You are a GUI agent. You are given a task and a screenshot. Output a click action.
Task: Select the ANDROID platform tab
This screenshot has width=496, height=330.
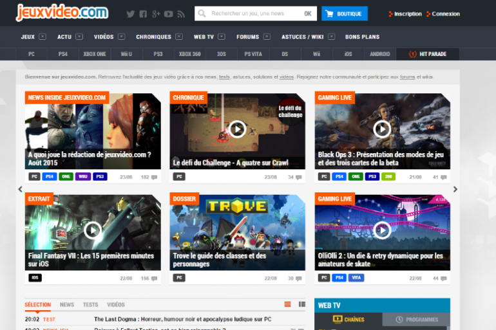380,54
